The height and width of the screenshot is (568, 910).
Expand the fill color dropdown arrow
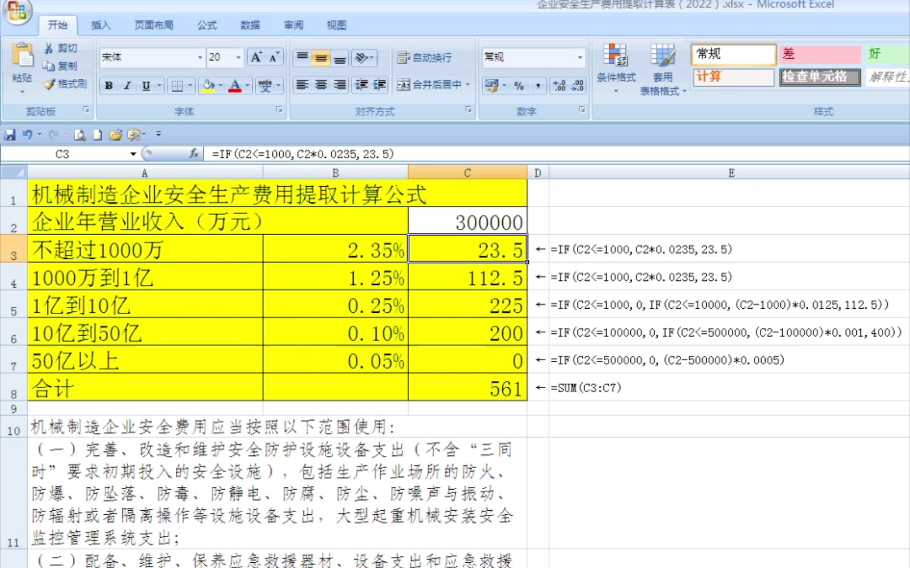point(220,85)
